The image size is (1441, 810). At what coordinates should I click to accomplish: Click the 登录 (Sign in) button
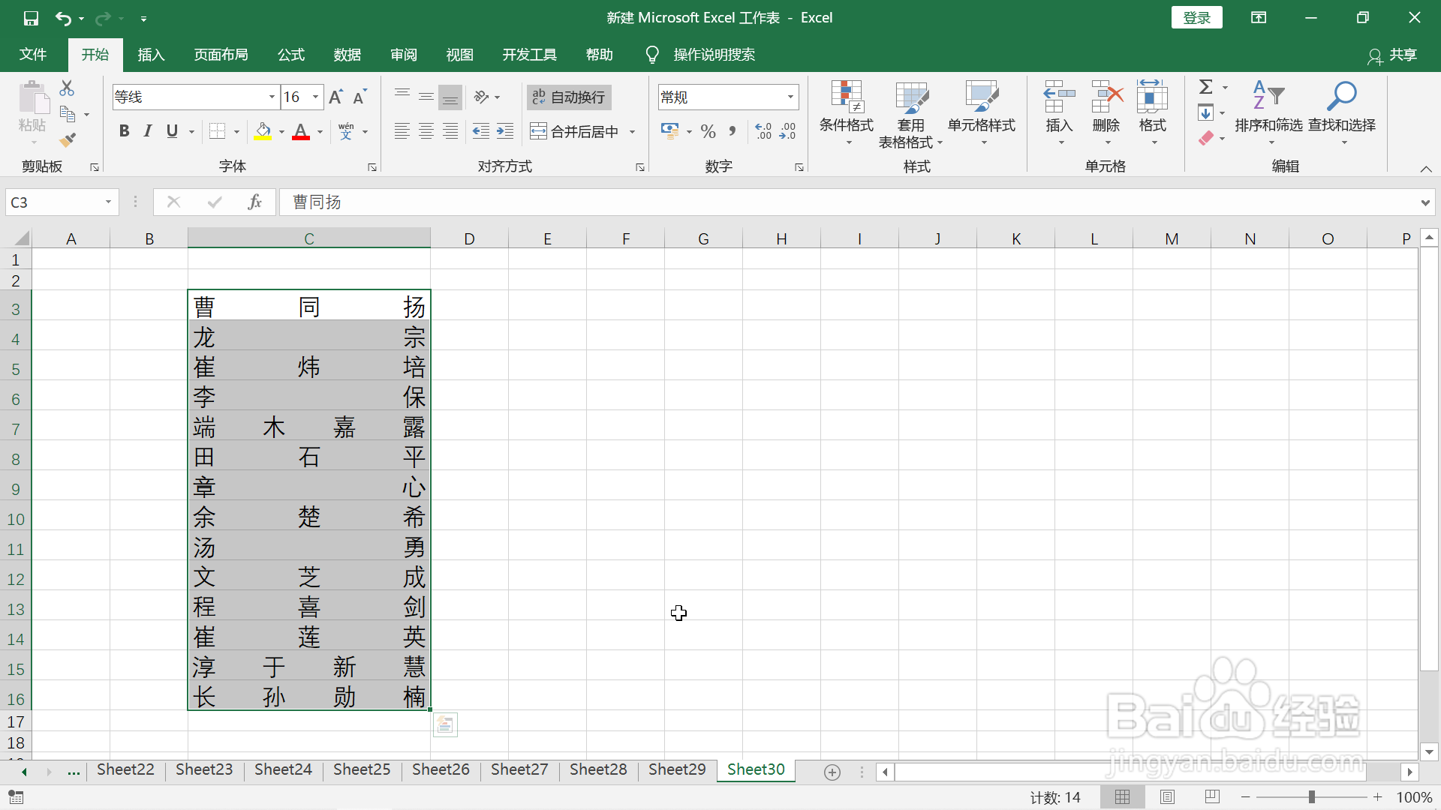(1196, 17)
